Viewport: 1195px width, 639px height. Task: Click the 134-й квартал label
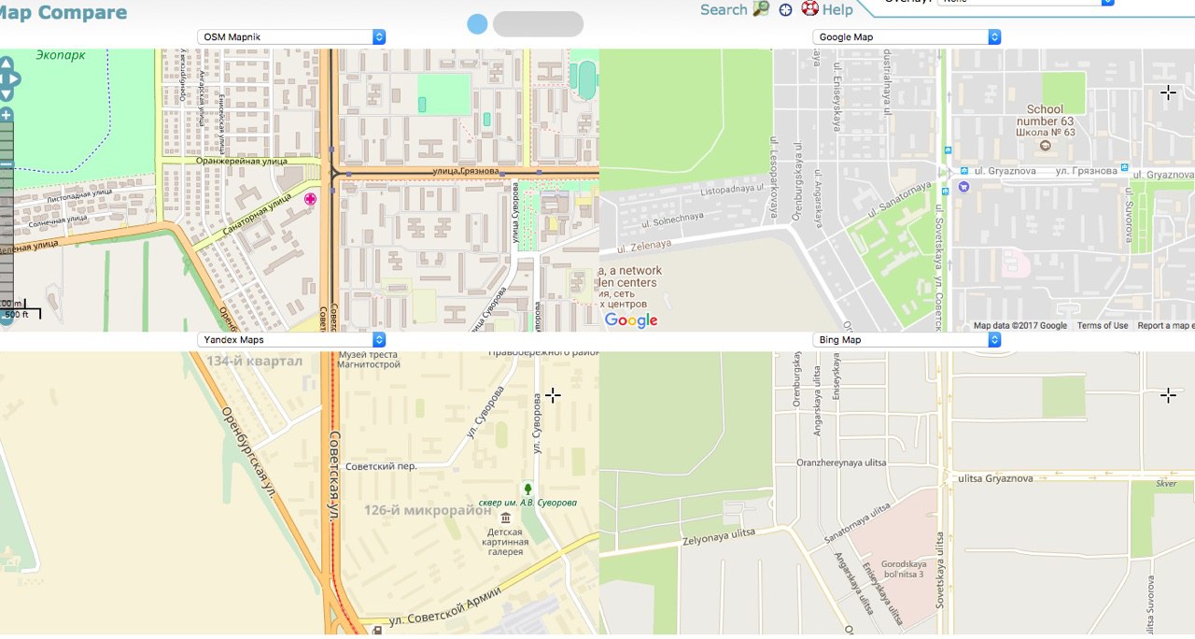(255, 361)
